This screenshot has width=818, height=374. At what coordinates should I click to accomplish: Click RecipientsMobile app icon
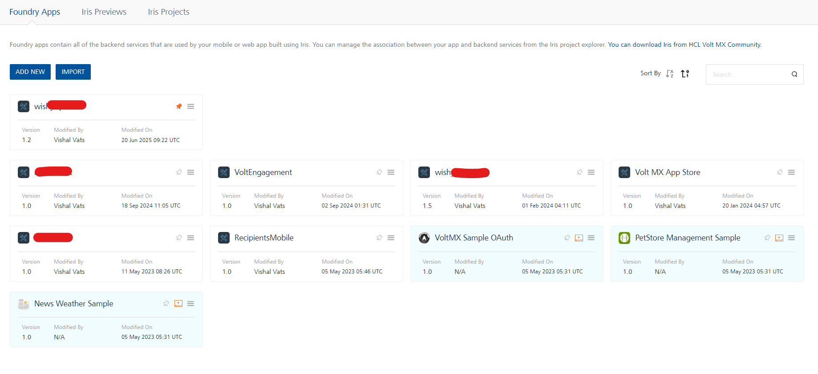pyautogui.click(x=224, y=238)
